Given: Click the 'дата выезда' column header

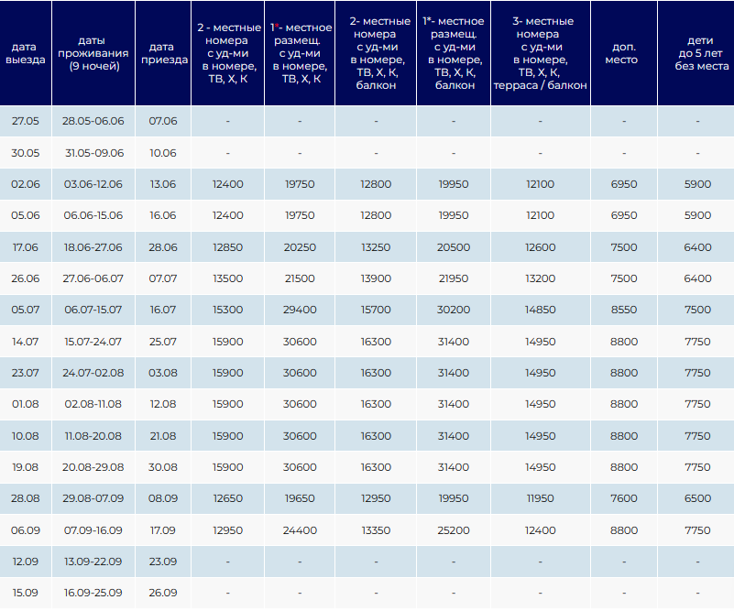Looking at the screenshot, I should [26, 53].
